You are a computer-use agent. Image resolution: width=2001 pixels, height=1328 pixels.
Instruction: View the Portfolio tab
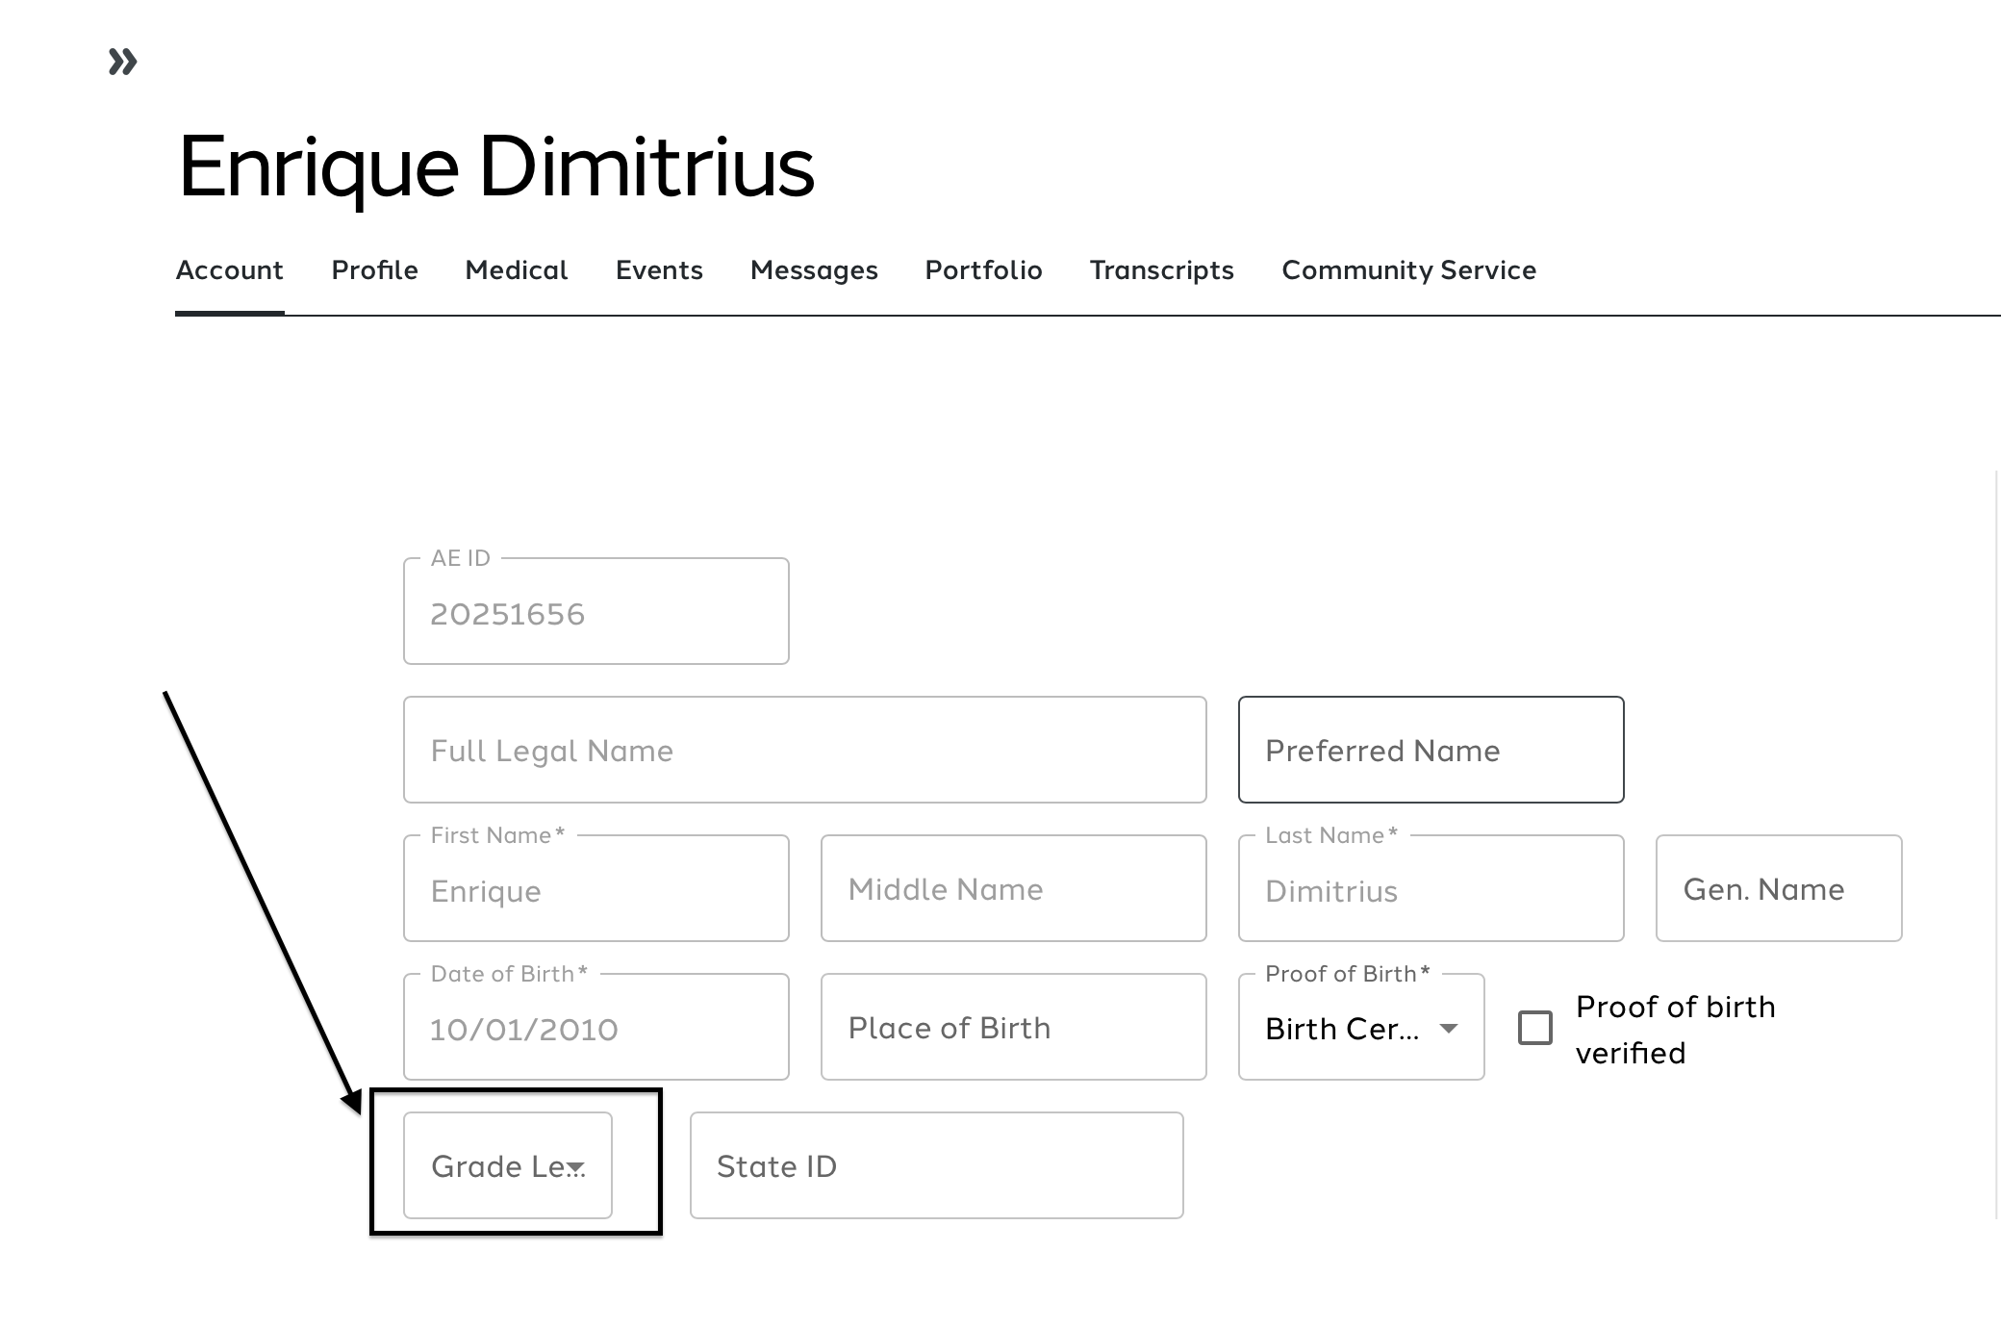983,270
